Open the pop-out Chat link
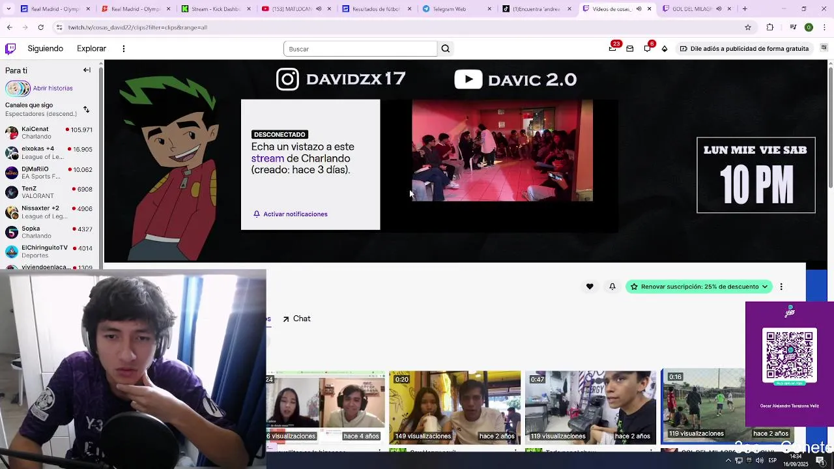The width and height of the screenshot is (834, 469). click(296, 319)
